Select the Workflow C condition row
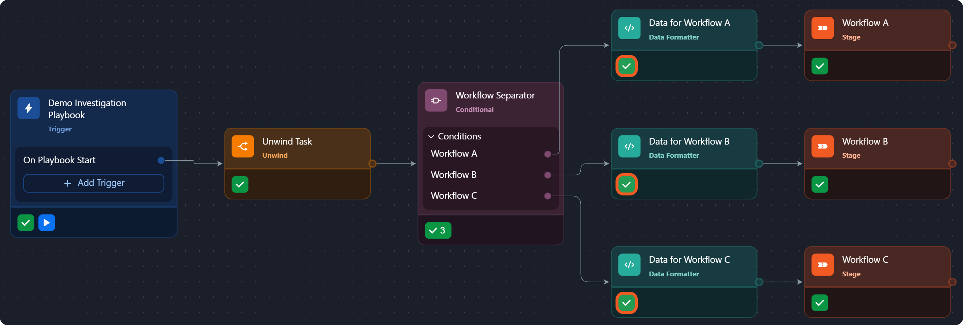 click(454, 196)
